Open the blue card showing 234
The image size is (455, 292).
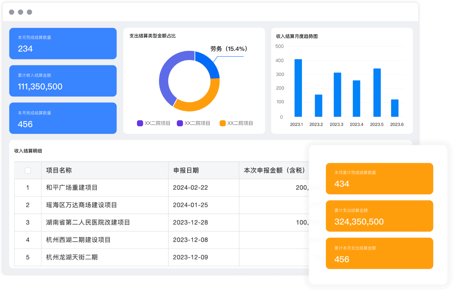[x=63, y=44]
